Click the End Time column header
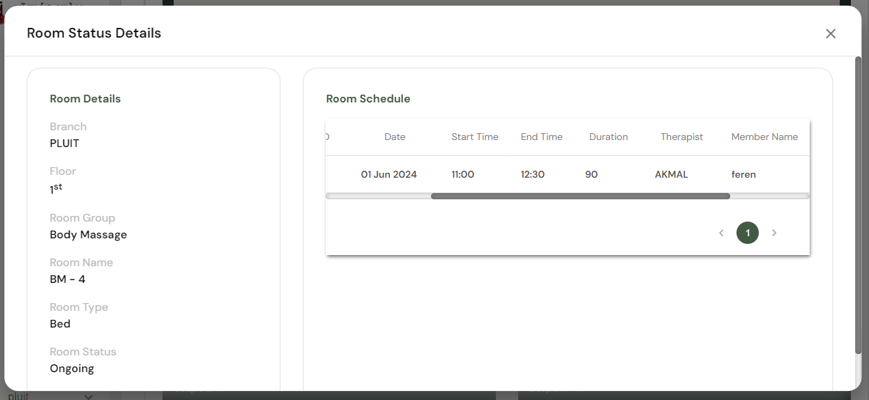 point(542,137)
